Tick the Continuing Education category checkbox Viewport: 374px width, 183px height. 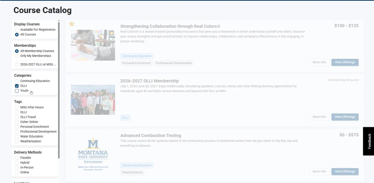17,81
